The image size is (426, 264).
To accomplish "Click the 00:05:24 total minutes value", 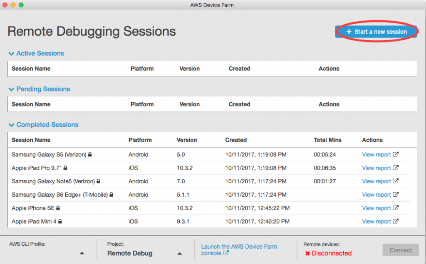I will (324, 155).
